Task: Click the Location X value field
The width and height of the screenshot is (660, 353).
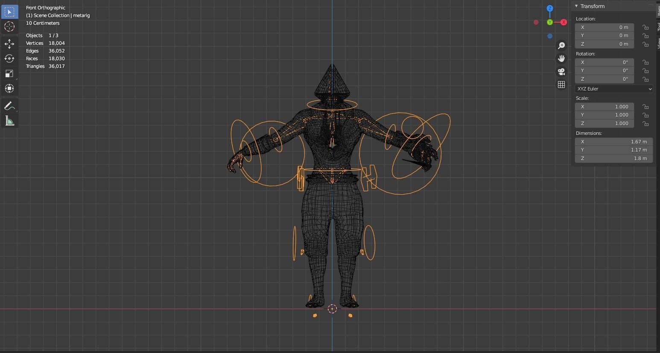Action: [604, 27]
